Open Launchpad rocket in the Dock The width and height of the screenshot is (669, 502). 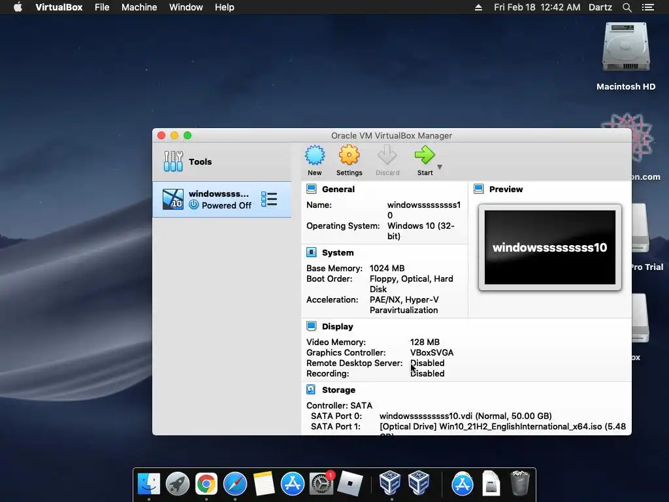178,484
